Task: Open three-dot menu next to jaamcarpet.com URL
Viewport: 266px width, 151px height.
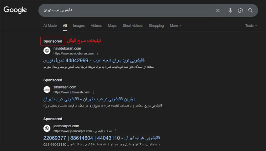Action: click(116, 131)
